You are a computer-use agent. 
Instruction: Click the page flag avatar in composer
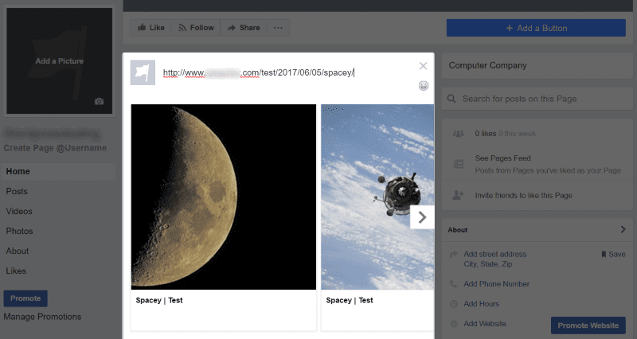pyautogui.click(x=143, y=72)
